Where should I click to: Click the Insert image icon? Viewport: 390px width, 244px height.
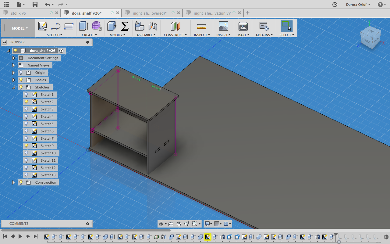224,26
